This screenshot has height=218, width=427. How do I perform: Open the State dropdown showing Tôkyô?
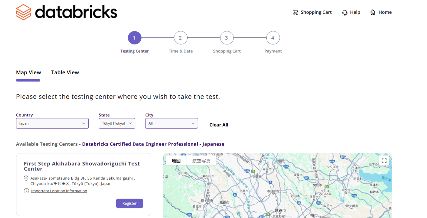(x=117, y=123)
